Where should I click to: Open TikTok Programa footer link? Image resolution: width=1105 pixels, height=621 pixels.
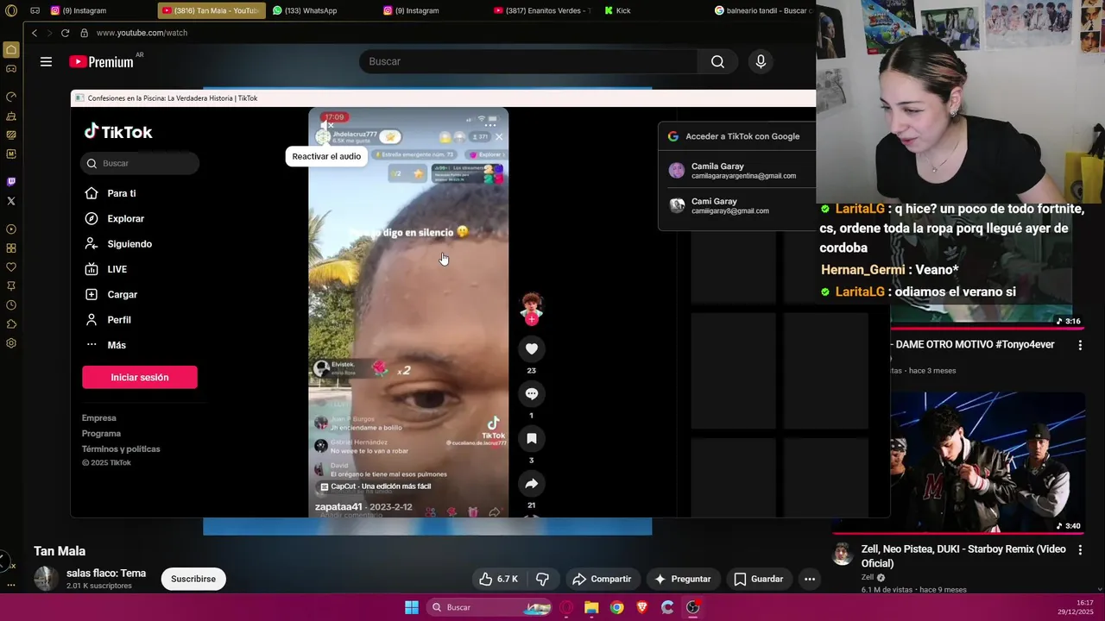coord(101,434)
